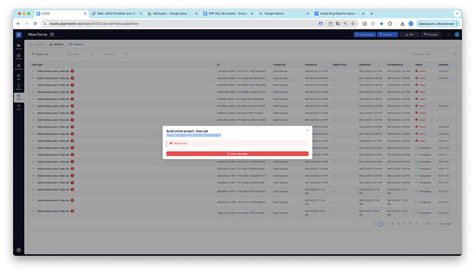The height and width of the screenshot is (273, 475).
Task: Select the CI/CD rocket icon in sidebar
Action: click(x=19, y=97)
